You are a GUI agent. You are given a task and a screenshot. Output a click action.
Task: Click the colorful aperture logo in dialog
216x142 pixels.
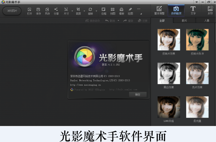click(x=84, y=57)
